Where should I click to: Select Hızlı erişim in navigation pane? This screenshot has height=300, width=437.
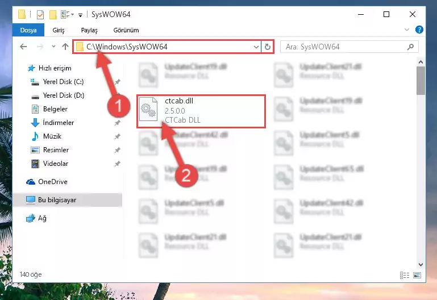point(49,68)
